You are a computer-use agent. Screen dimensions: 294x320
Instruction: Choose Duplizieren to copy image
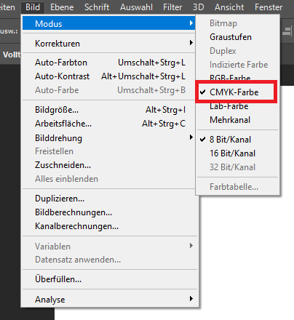click(111, 199)
